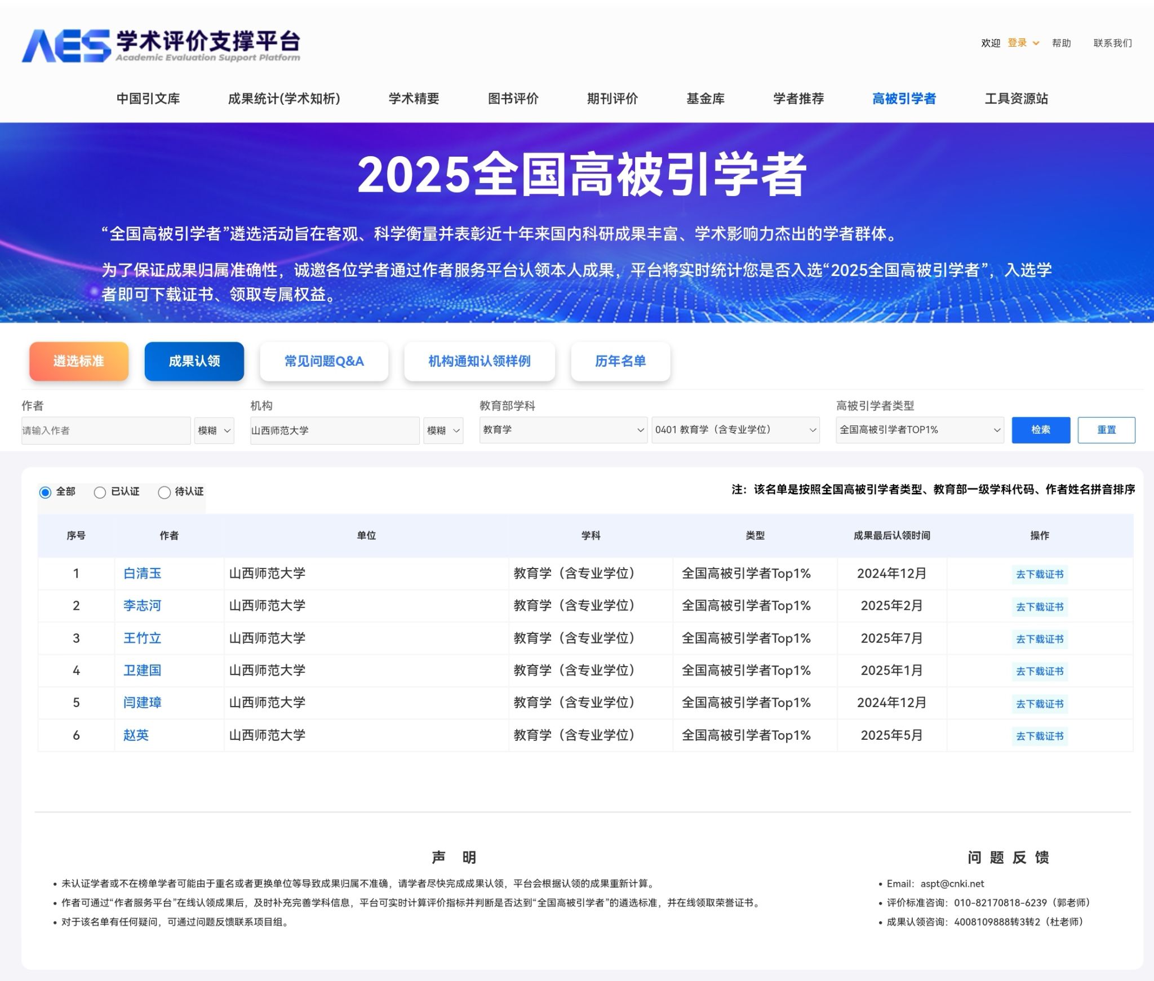Screen dimensions: 1154x981
Task: Click the 重置 reset button
Action: point(1106,430)
